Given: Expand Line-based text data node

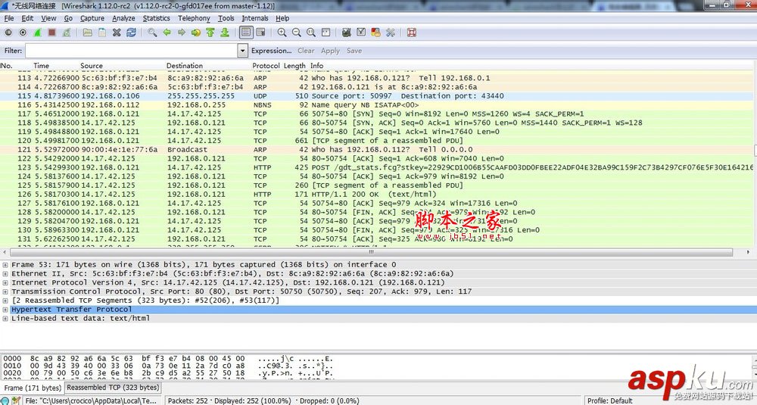Looking at the screenshot, I should (5, 318).
